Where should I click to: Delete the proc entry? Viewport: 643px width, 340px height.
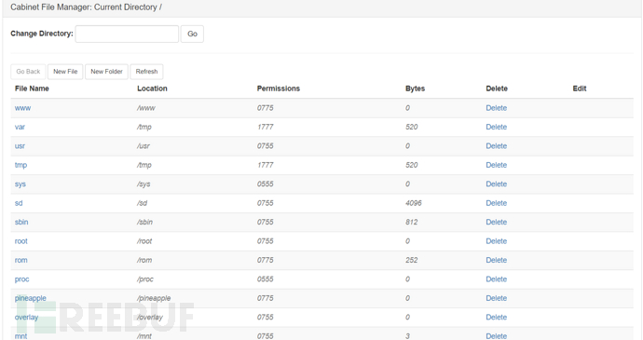(x=496, y=279)
